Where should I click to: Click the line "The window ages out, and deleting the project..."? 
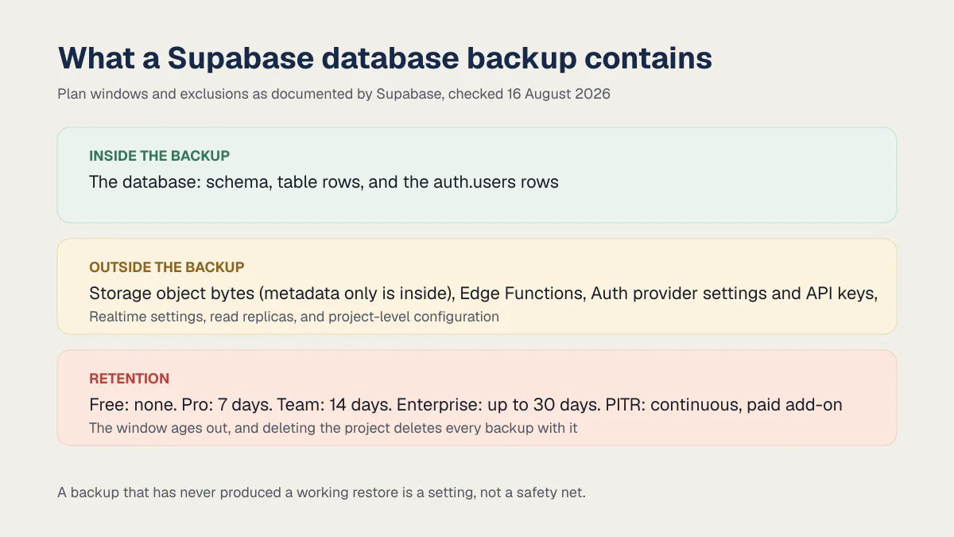[333, 428]
